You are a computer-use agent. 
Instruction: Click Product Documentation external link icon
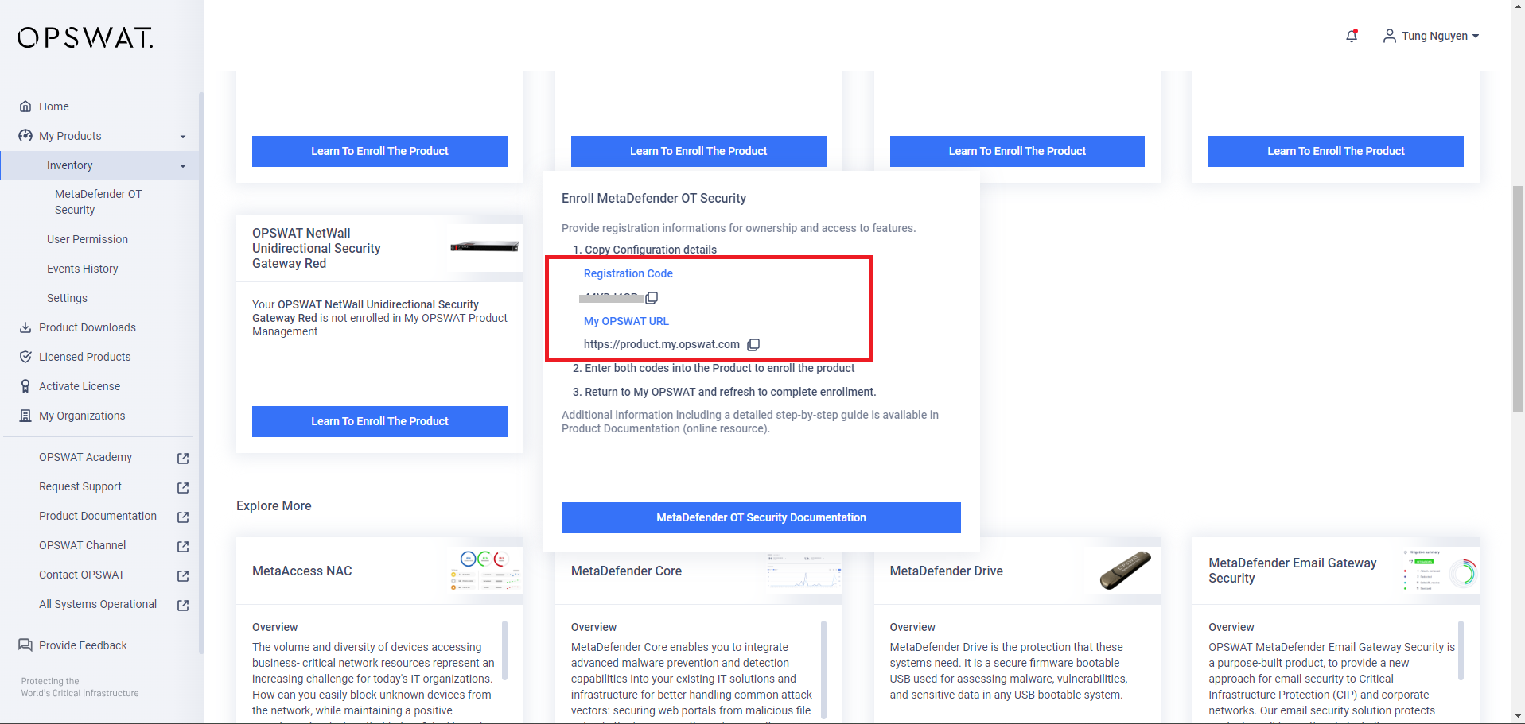pyautogui.click(x=183, y=517)
